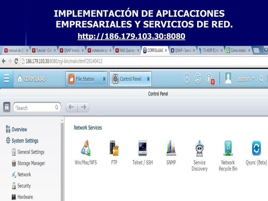Toggle the Control Panel sidebar view icon
Screen dimensions: 268x201
coord(7,107)
